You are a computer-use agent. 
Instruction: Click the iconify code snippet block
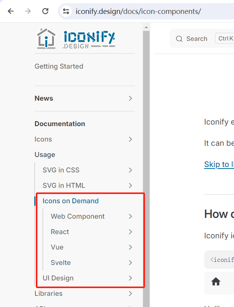click(x=219, y=260)
